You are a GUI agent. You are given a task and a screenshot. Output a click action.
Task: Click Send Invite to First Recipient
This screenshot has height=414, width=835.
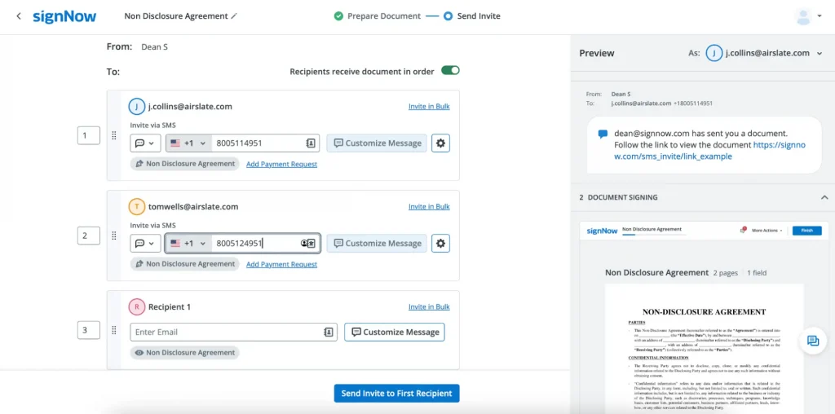click(396, 394)
